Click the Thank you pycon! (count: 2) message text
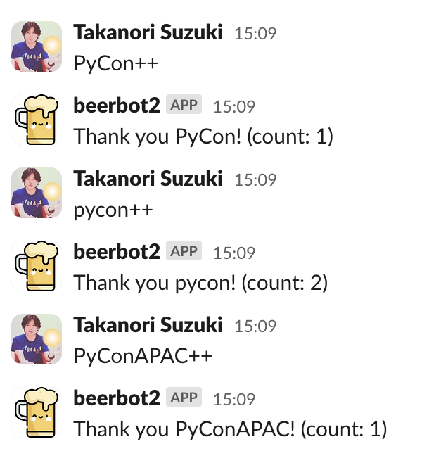This screenshot has width=429, height=463. tap(200, 283)
